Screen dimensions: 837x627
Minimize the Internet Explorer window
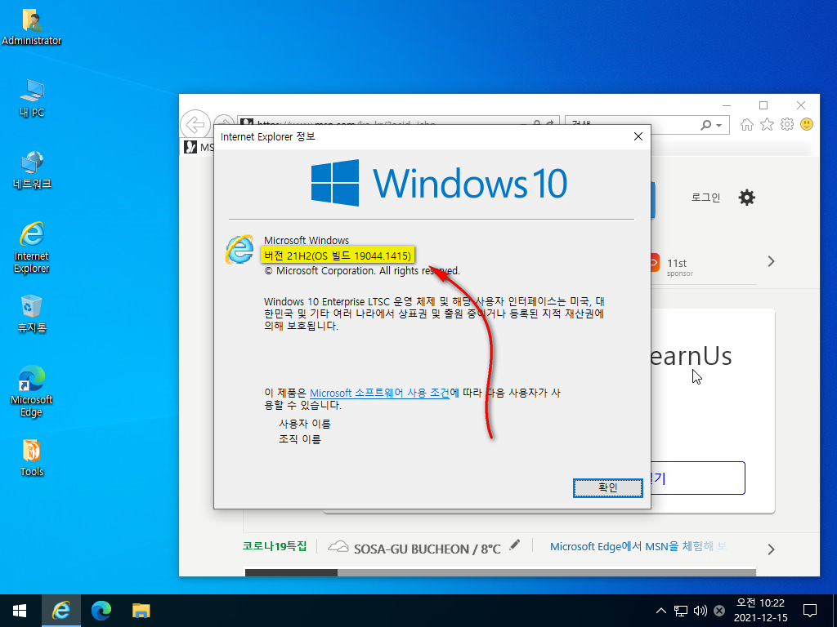point(726,105)
